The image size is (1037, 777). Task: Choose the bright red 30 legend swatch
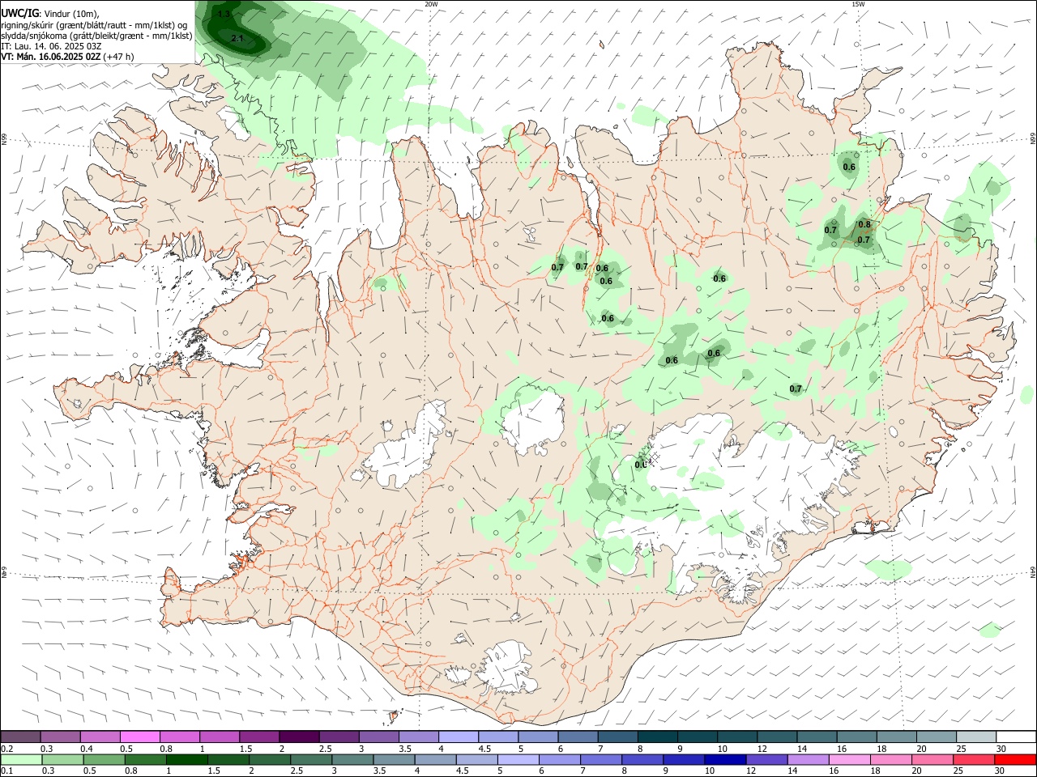(1016, 759)
